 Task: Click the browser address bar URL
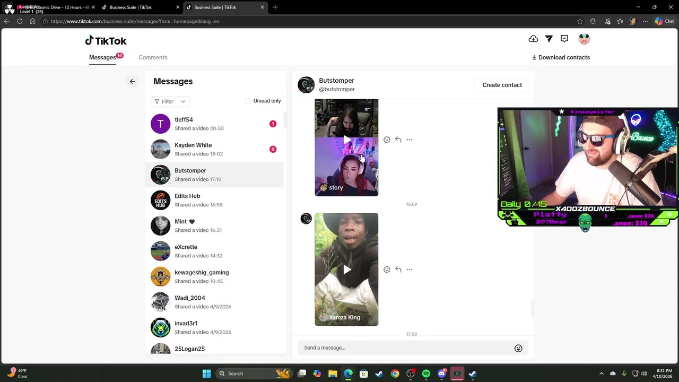click(135, 21)
